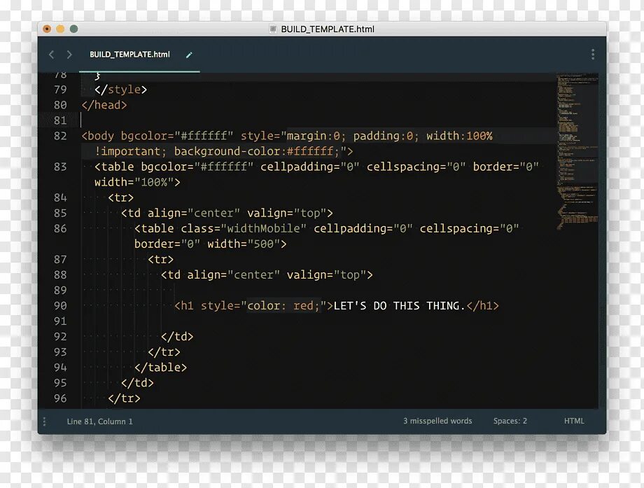Click the closing </h1> tag
This screenshot has width=644, height=488.
tap(482, 306)
